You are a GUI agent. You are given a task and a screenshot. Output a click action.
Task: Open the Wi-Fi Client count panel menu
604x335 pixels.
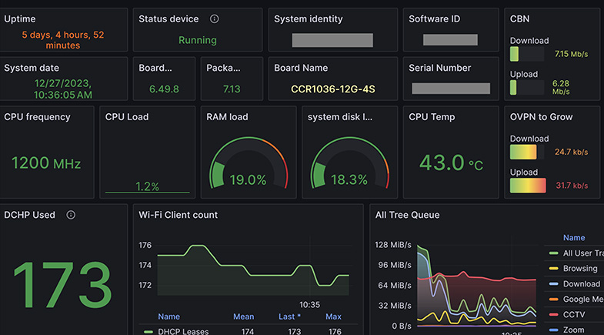[178, 215]
